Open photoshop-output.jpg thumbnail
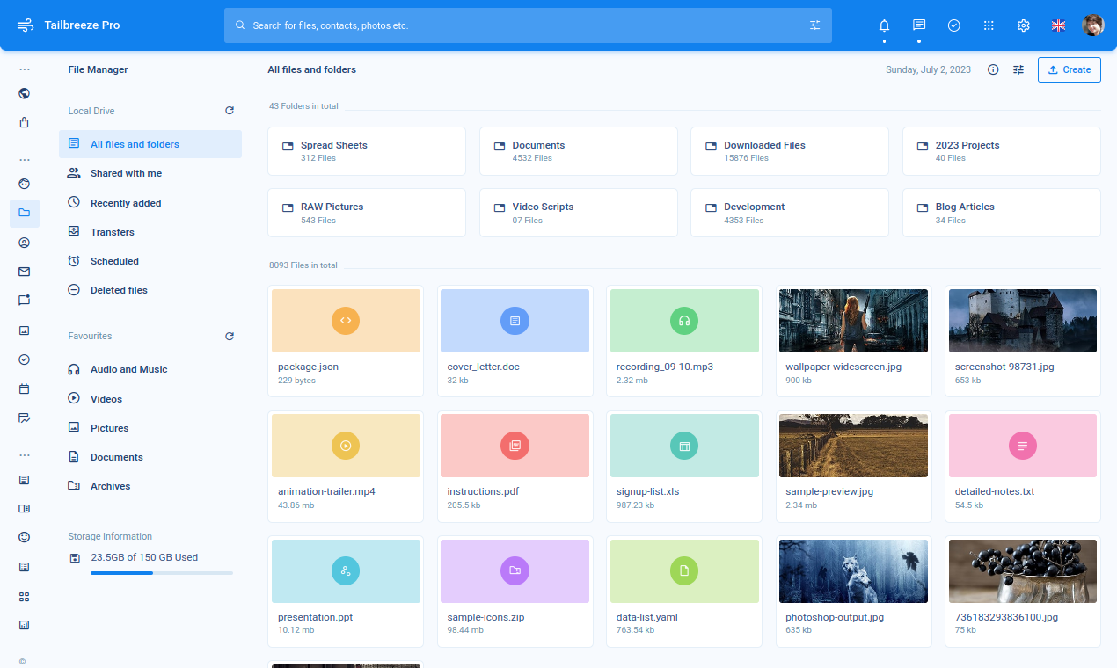 coord(854,571)
